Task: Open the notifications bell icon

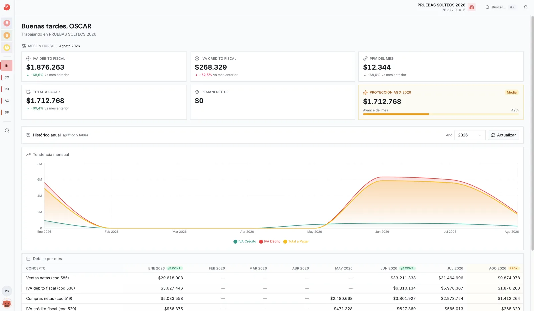Action: [x=526, y=7]
